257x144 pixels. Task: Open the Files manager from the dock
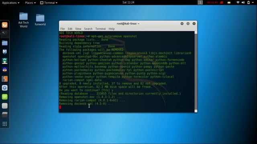pos(4,43)
